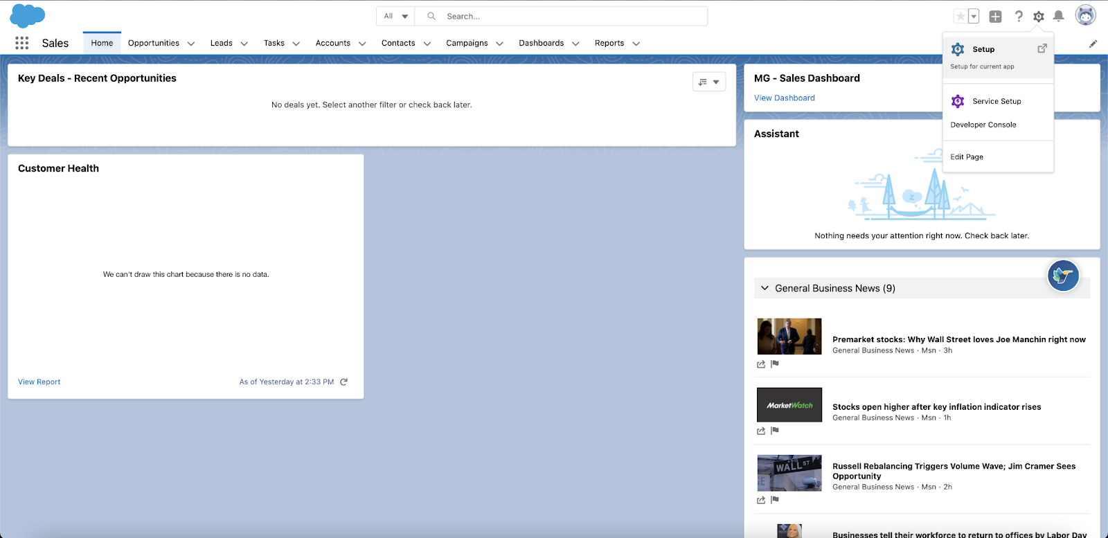The height and width of the screenshot is (538, 1108).
Task: Open Russell Rebalancing Triggers headline
Action: (x=954, y=471)
